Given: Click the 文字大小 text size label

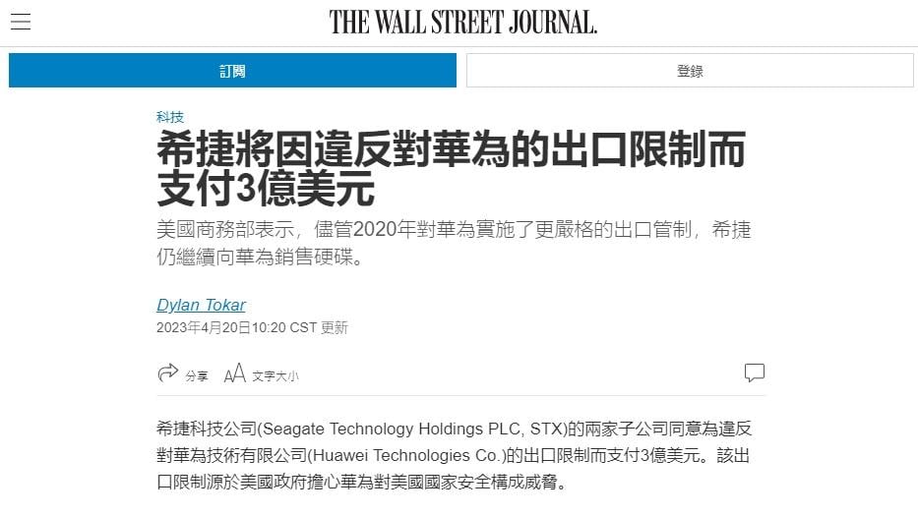Looking at the screenshot, I should [275, 376].
